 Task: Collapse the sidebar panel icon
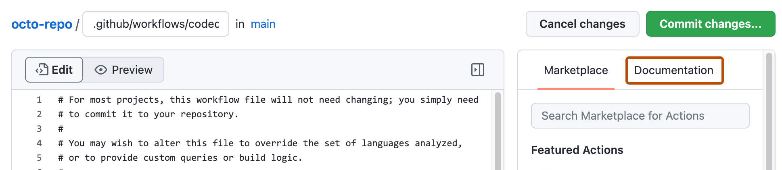coord(477,70)
